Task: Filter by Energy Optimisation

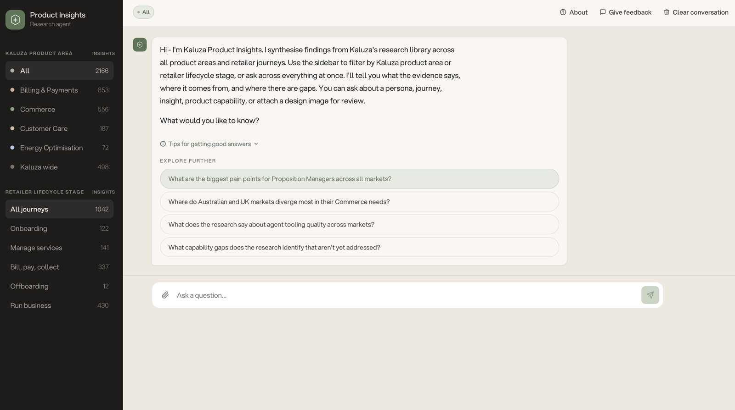Action: [59, 148]
